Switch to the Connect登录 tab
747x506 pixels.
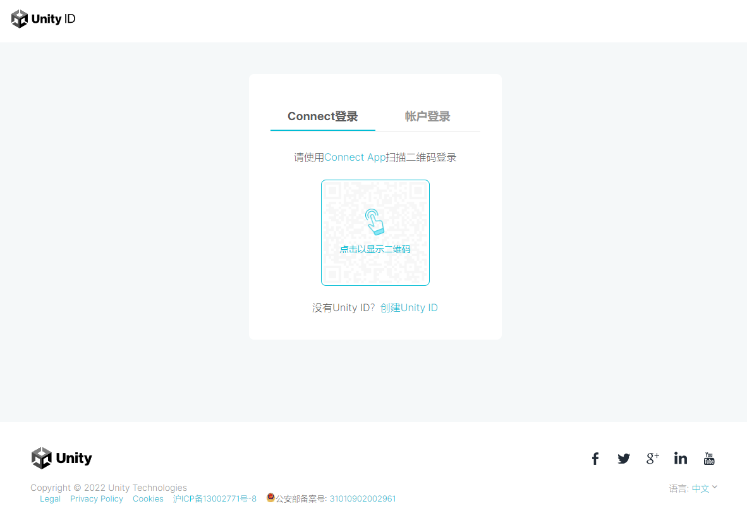pos(322,116)
